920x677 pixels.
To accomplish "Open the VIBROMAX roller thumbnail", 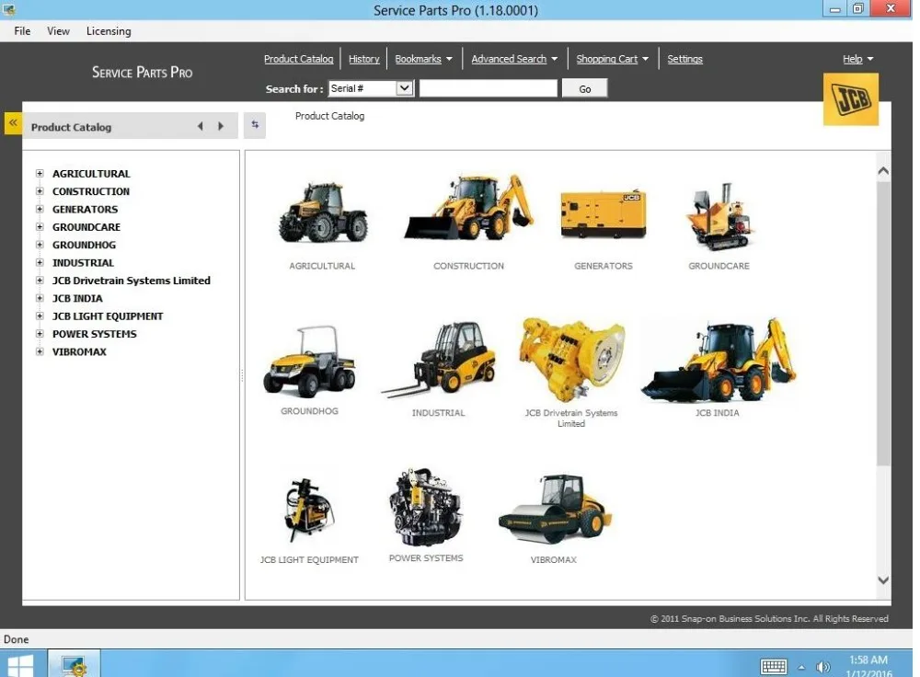I will pyautogui.click(x=555, y=510).
